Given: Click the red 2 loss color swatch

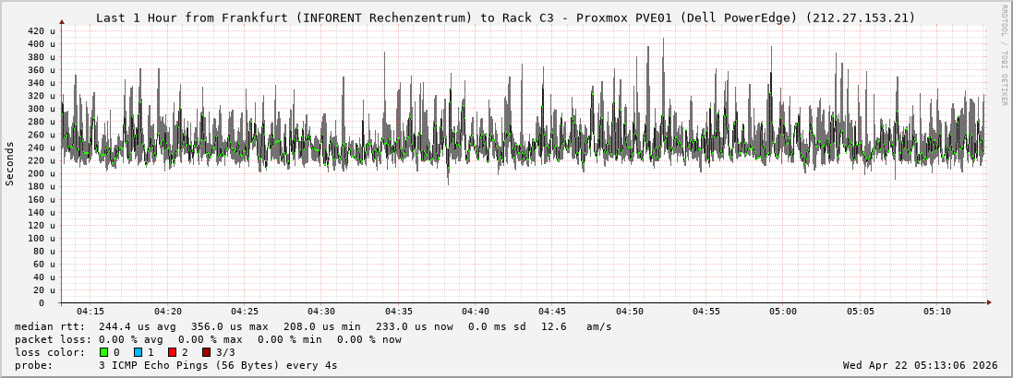Looking at the screenshot, I should pos(172,352).
